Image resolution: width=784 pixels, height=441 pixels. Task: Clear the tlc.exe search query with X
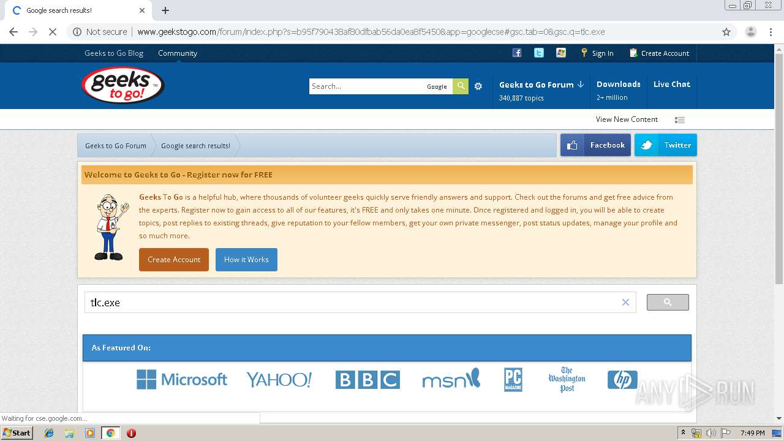(x=625, y=303)
